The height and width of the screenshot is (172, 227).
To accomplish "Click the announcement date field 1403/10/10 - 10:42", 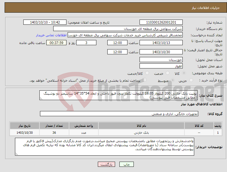I will tap(45, 22).
